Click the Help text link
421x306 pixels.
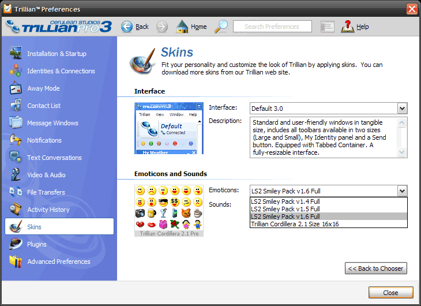click(x=363, y=27)
